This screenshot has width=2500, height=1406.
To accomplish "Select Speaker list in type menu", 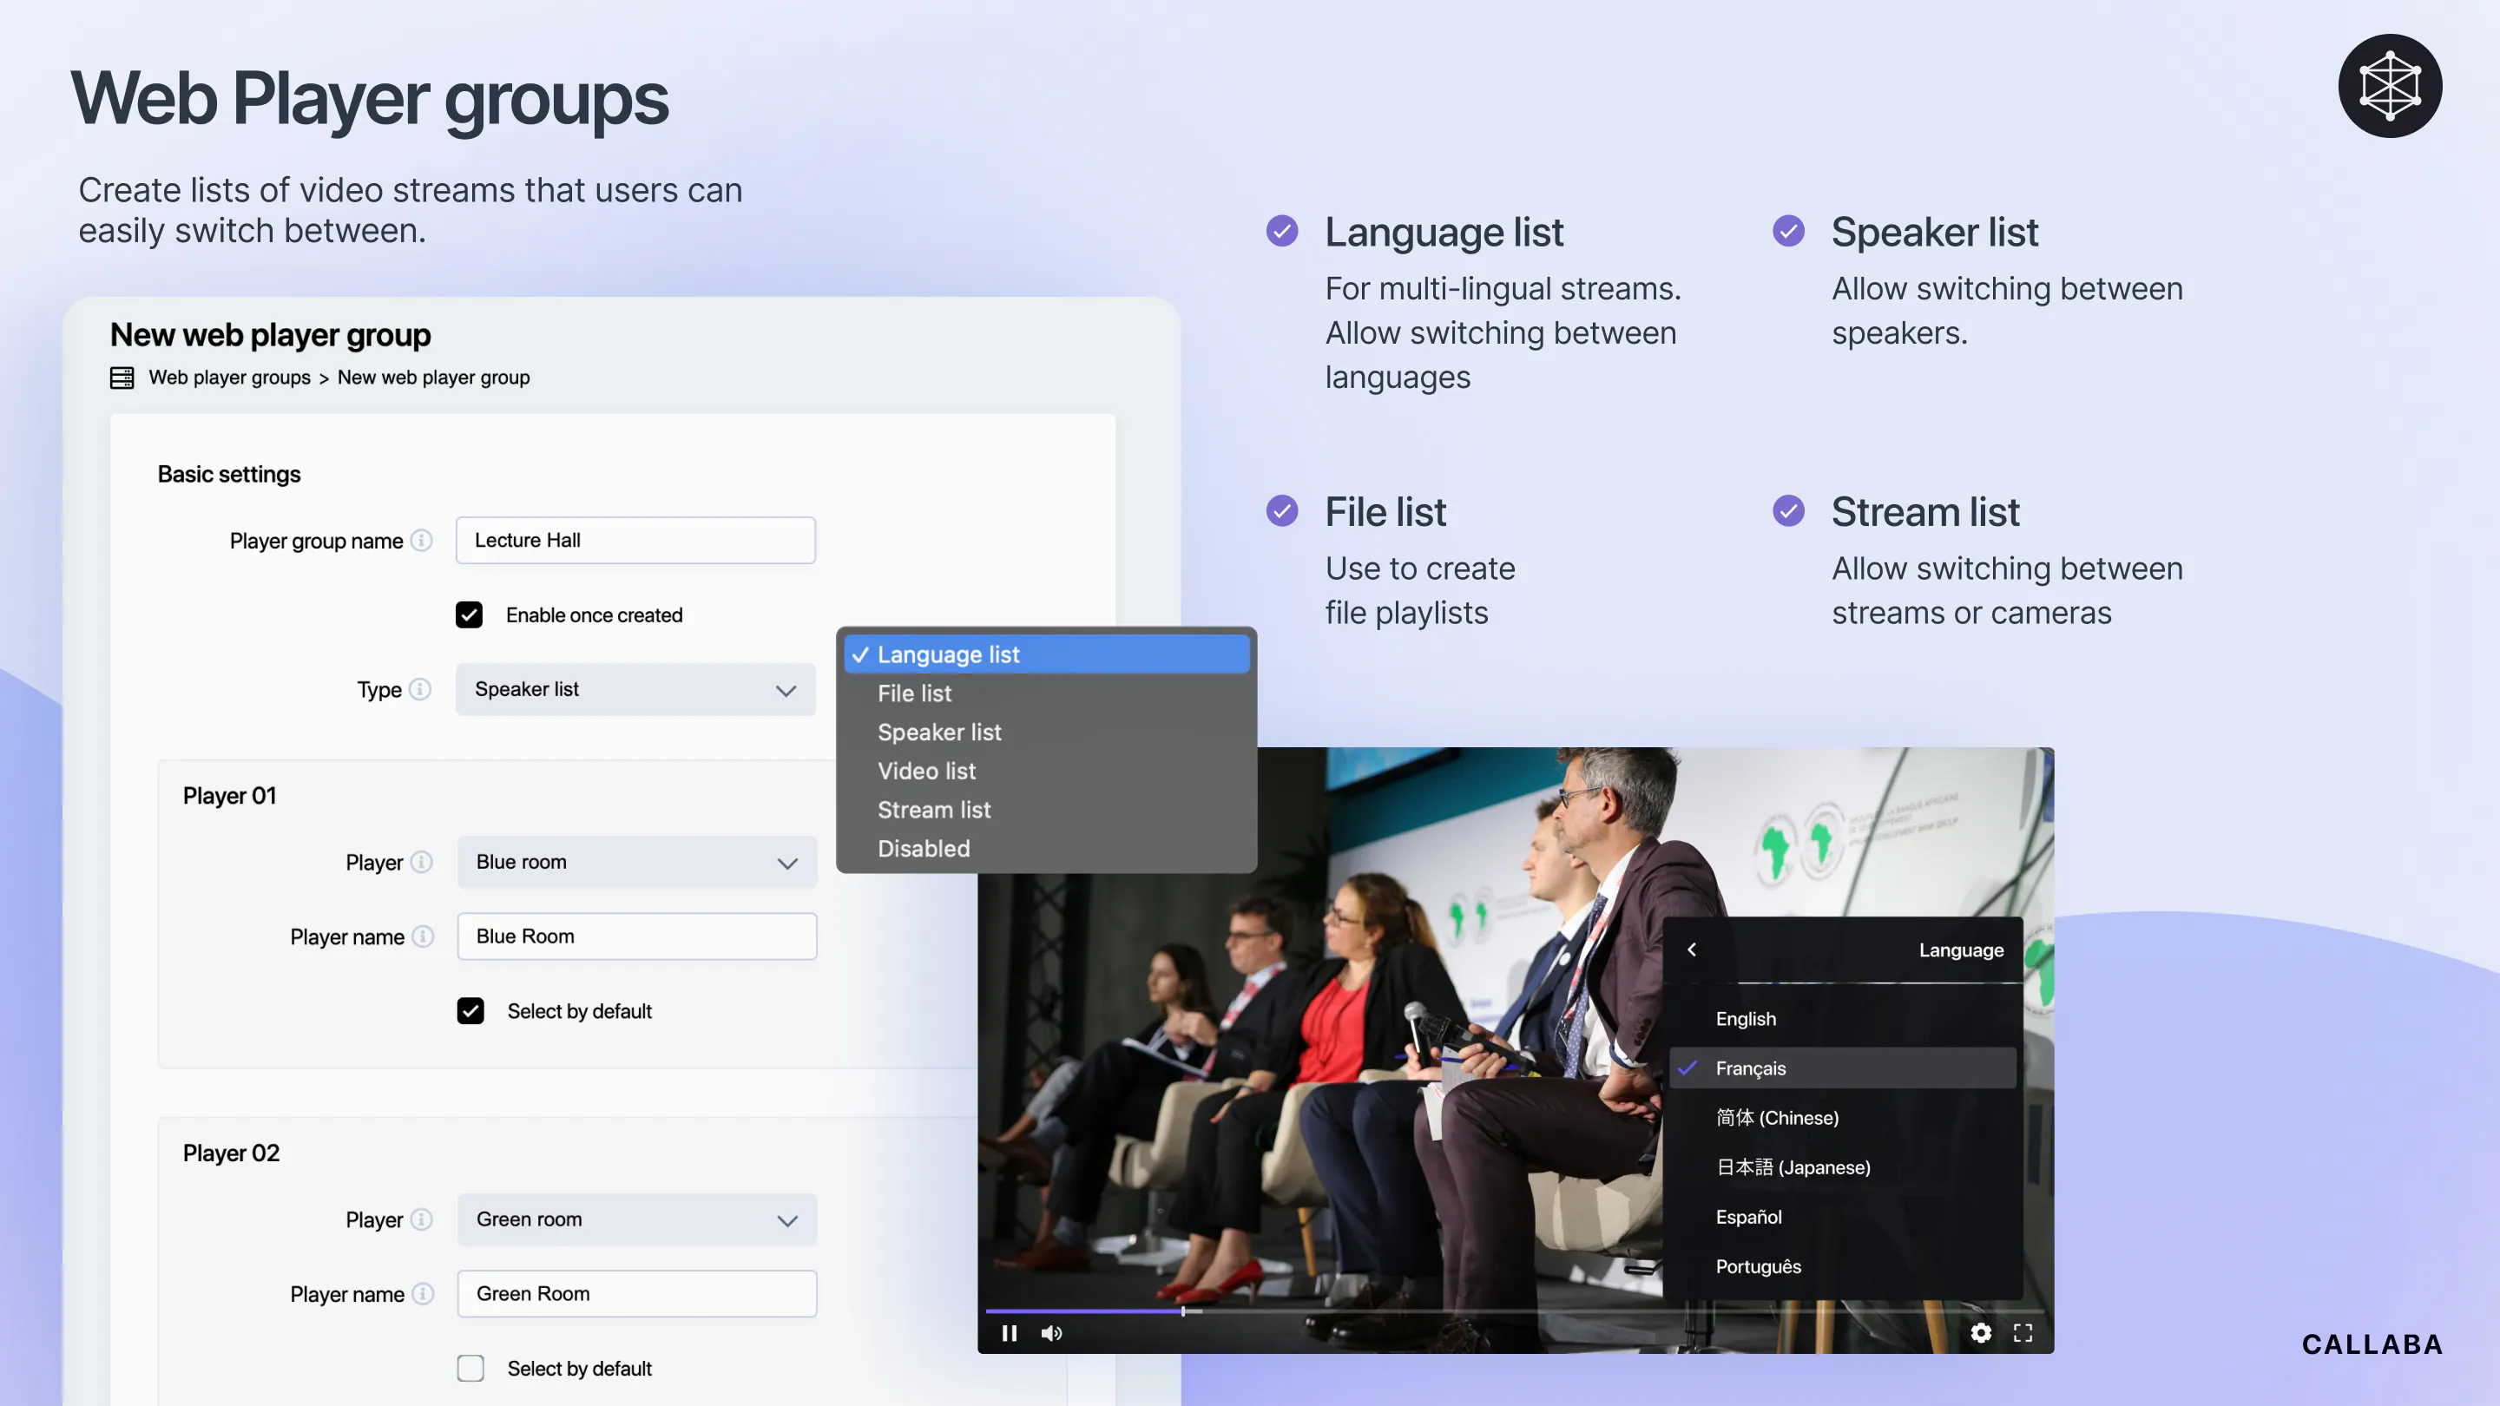I will 1046,733.
